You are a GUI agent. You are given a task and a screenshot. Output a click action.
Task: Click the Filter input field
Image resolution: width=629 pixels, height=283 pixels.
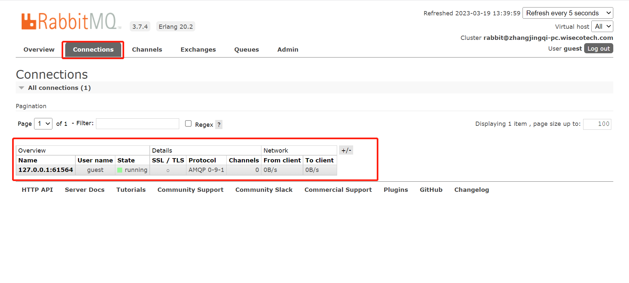[138, 124]
